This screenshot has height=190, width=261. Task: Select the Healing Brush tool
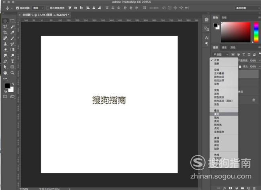[x=5, y=38]
